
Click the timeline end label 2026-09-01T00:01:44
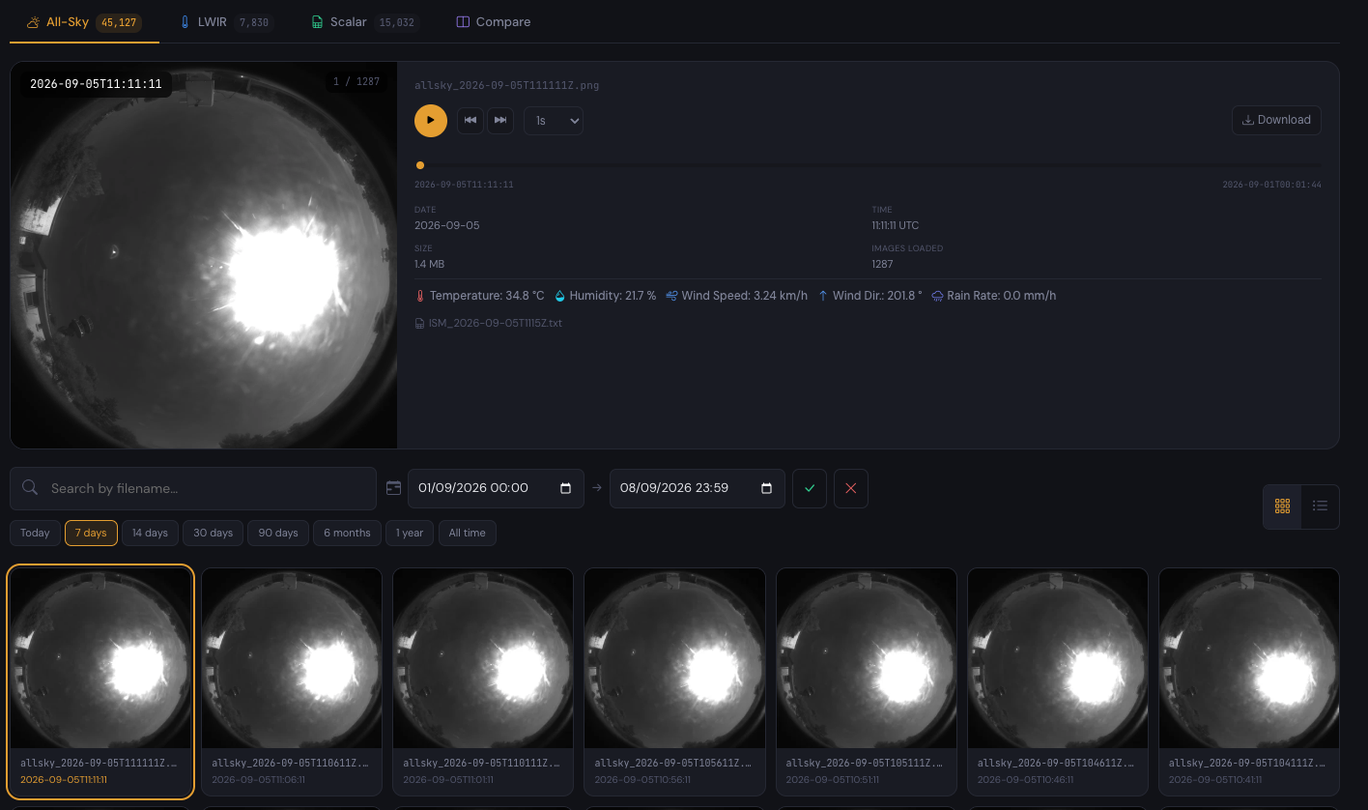point(1272,184)
